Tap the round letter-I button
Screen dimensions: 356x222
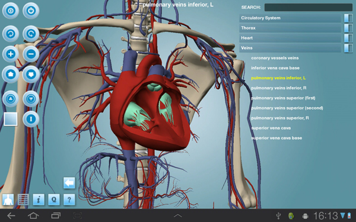coord(31,119)
